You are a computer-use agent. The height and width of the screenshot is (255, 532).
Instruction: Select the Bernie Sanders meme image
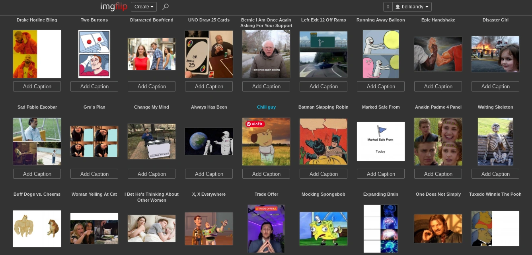coord(266,54)
